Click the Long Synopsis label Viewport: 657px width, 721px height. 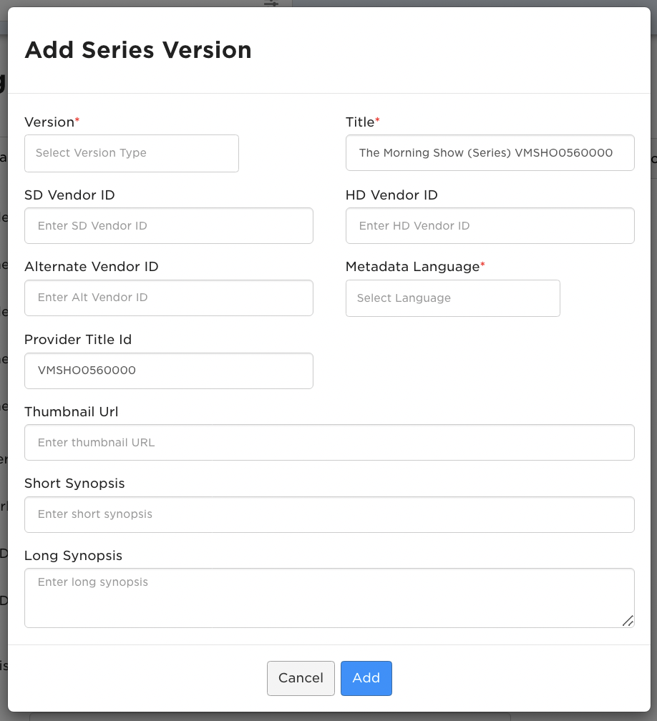click(x=73, y=556)
